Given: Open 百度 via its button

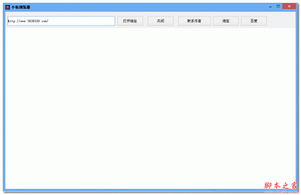Looking at the screenshot, I should point(254,21).
